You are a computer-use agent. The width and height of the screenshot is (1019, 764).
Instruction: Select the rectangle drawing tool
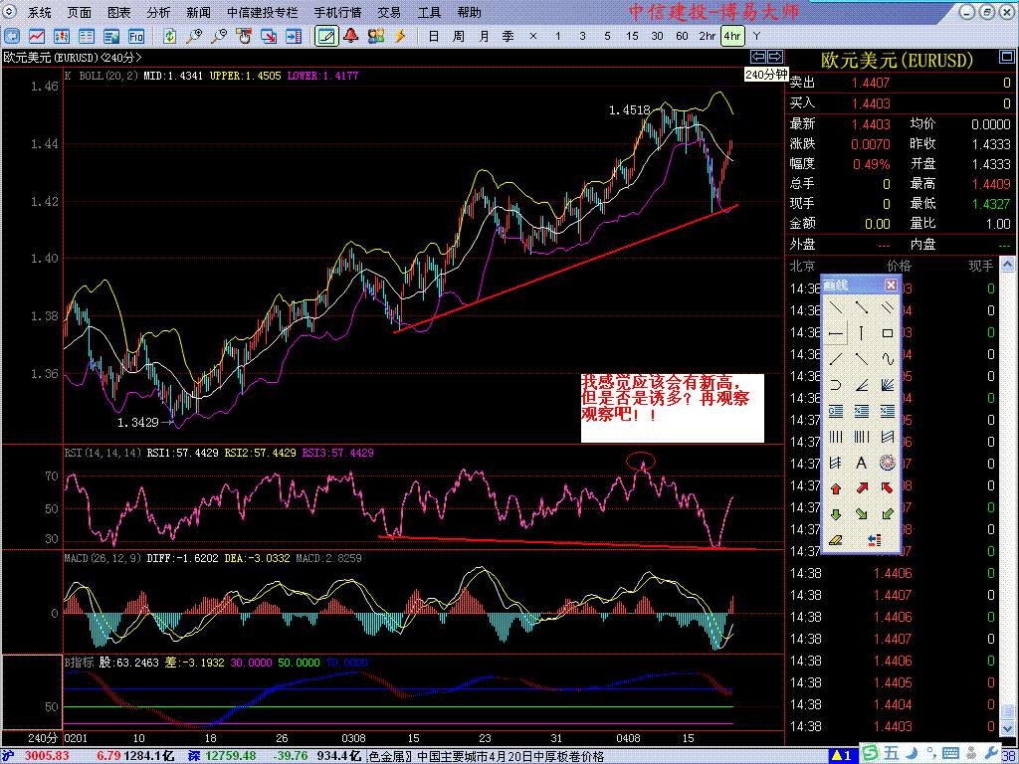coord(887,334)
